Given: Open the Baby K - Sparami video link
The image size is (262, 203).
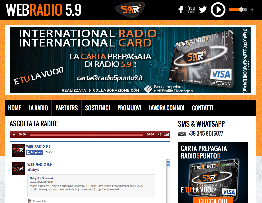Looking at the screenshot, I should pos(41,178).
